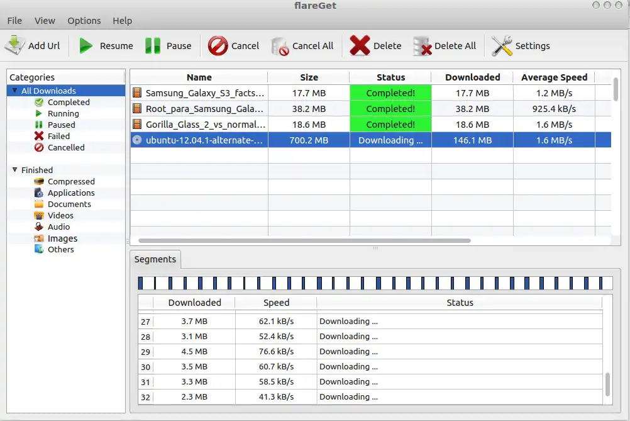Click the Completed category checkmark icon
This screenshot has height=421, width=630.
click(39, 102)
